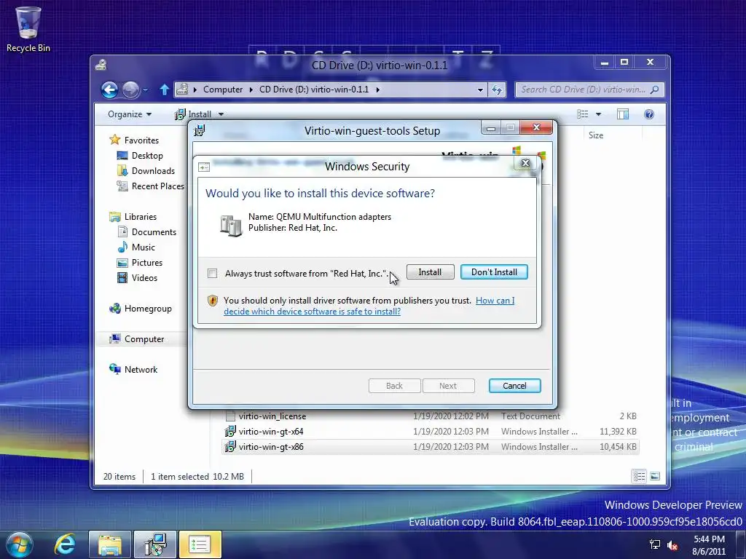Launch Internet Explorer from taskbar

tap(65, 544)
